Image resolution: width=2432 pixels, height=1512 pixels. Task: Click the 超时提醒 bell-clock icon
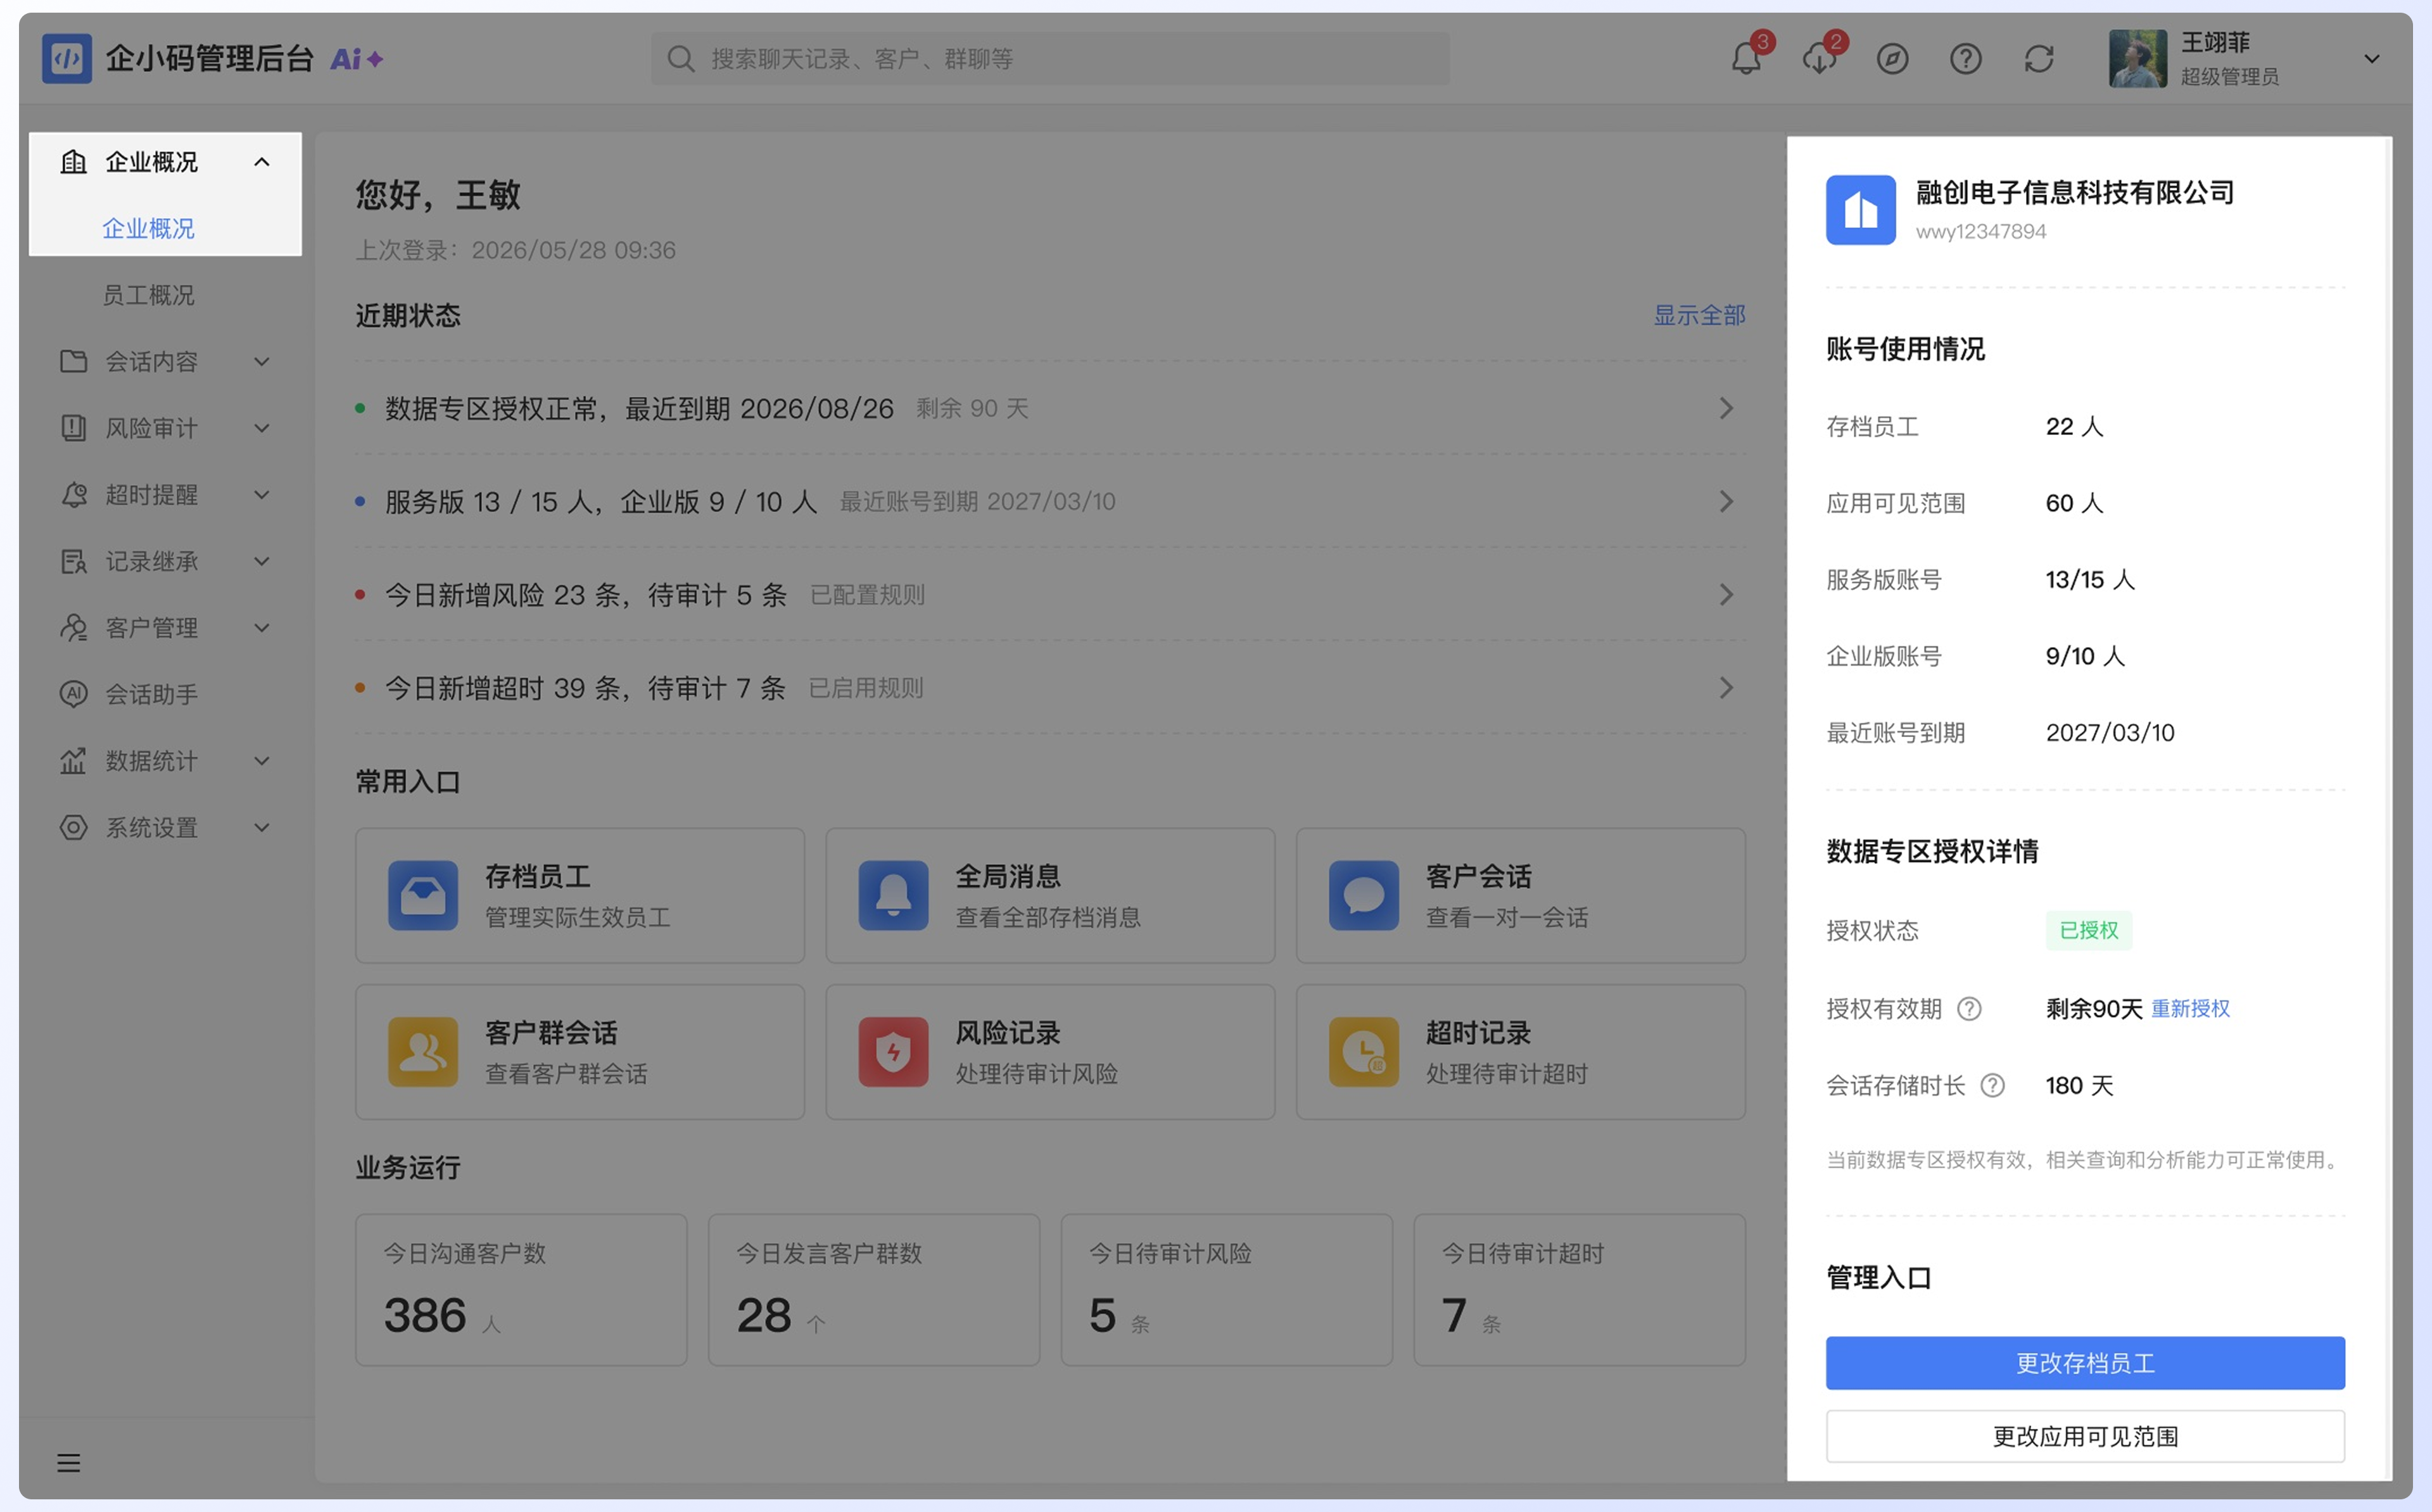[x=73, y=494]
